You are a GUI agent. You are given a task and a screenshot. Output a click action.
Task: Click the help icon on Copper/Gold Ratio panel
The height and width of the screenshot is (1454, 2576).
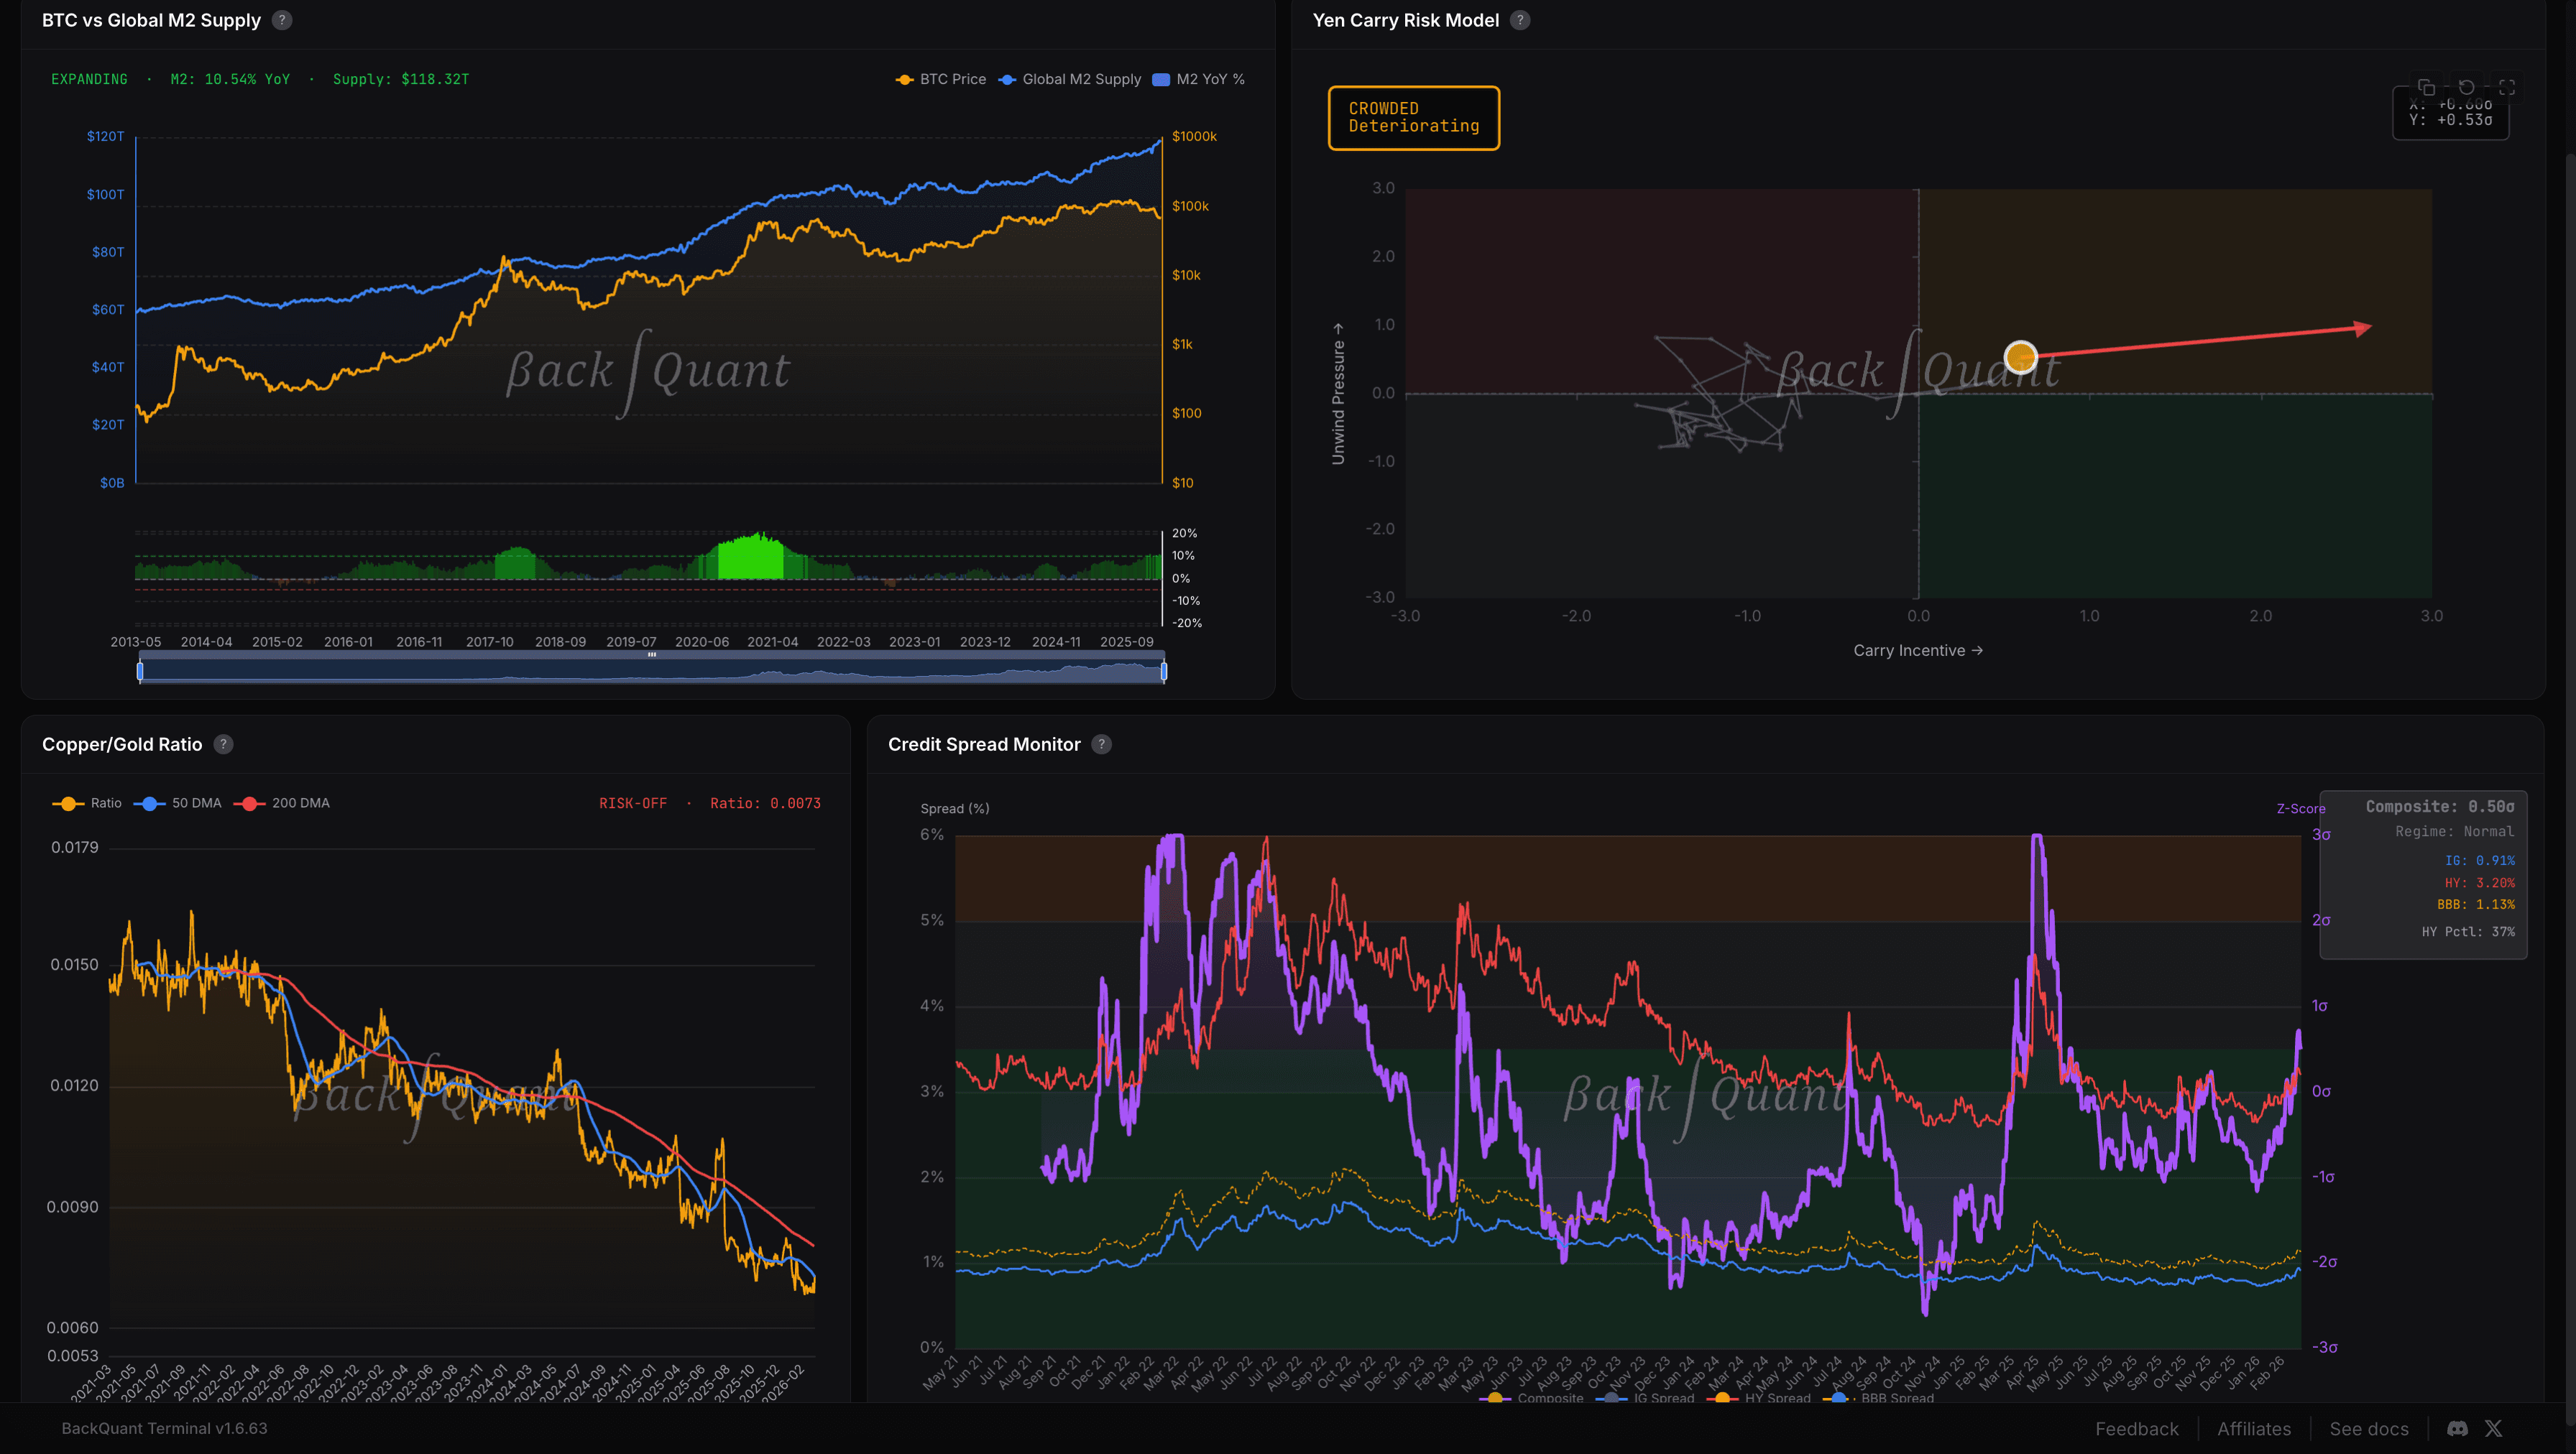tap(224, 744)
